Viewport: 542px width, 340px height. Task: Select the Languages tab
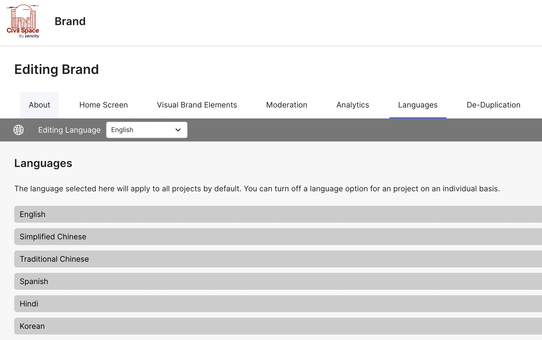418,105
